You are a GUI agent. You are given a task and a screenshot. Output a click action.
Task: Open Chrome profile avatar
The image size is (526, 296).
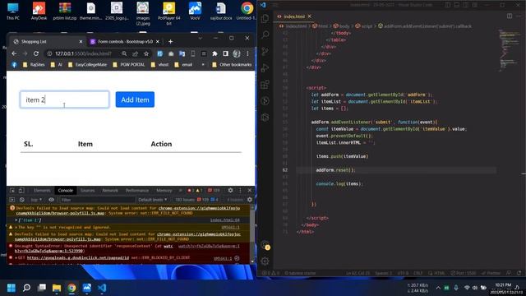(x=237, y=53)
